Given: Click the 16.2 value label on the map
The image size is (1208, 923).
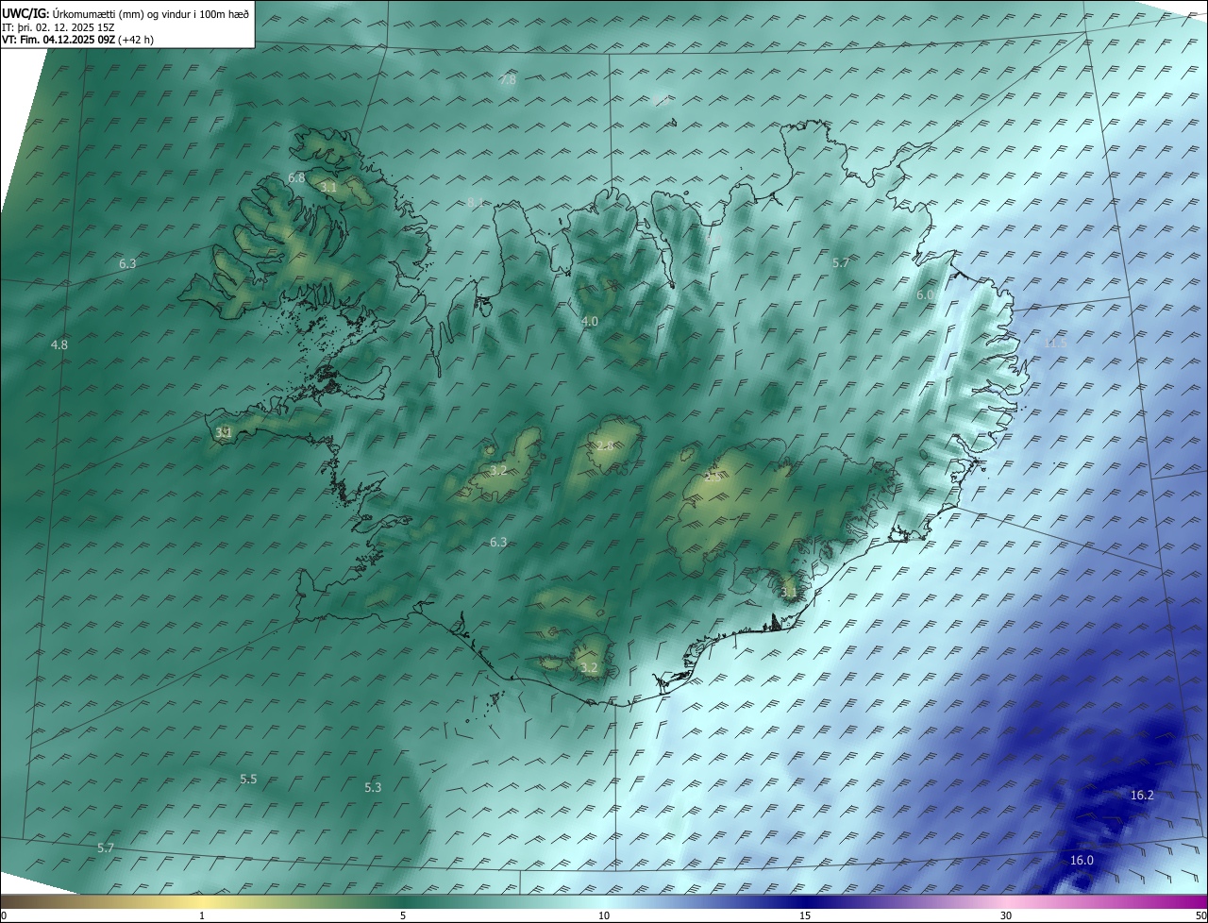Looking at the screenshot, I should 1142,796.
